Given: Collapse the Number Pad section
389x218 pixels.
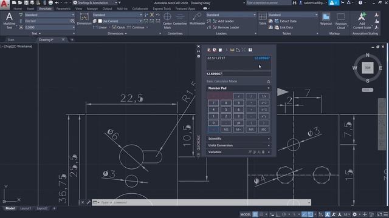Looking at the screenshot, I should (x=238, y=88).
